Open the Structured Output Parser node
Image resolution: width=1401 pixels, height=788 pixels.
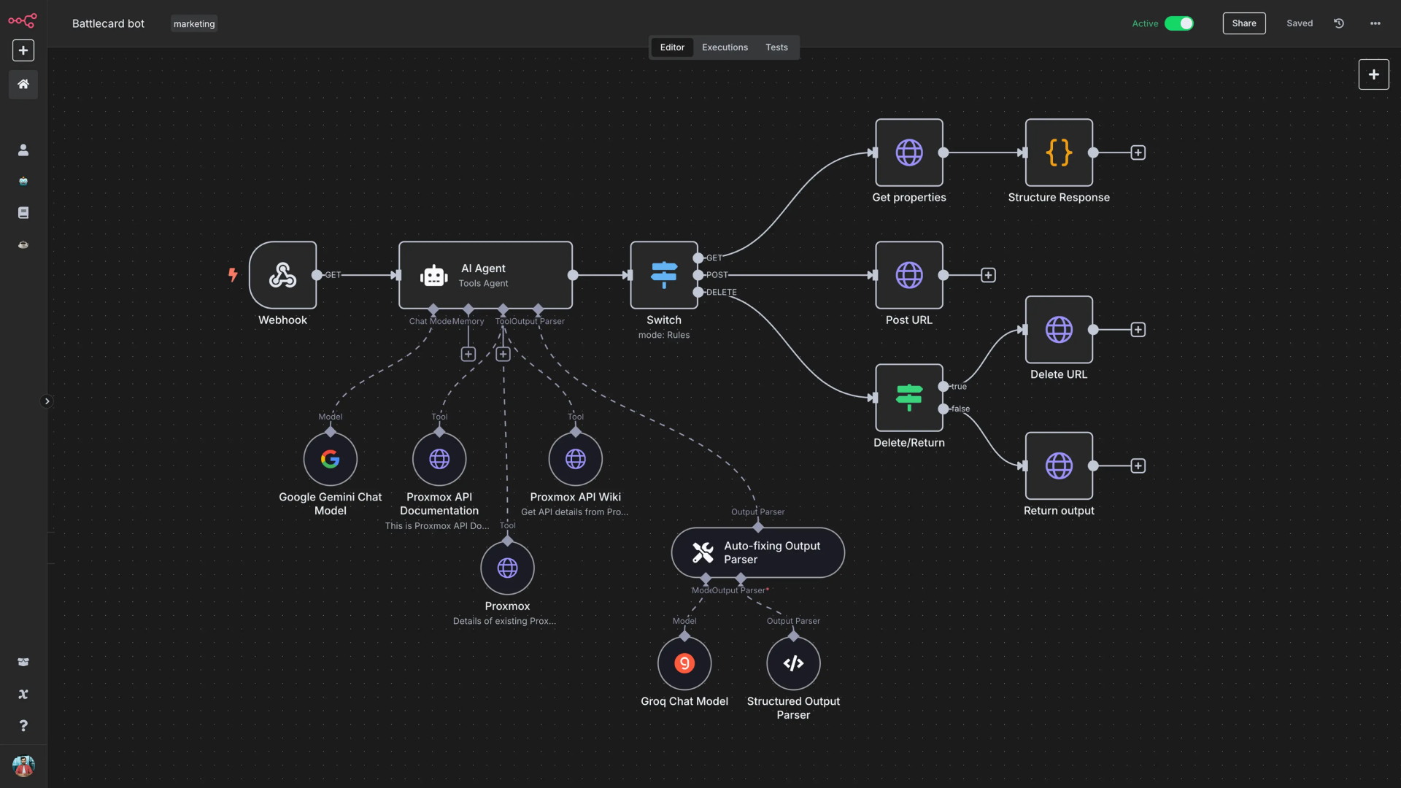[792, 663]
